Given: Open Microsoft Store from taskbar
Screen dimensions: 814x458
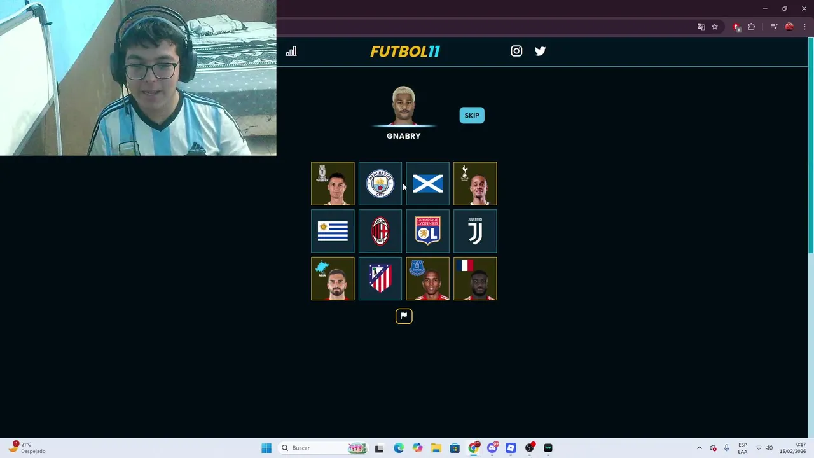Looking at the screenshot, I should pyautogui.click(x=455, y=448).
